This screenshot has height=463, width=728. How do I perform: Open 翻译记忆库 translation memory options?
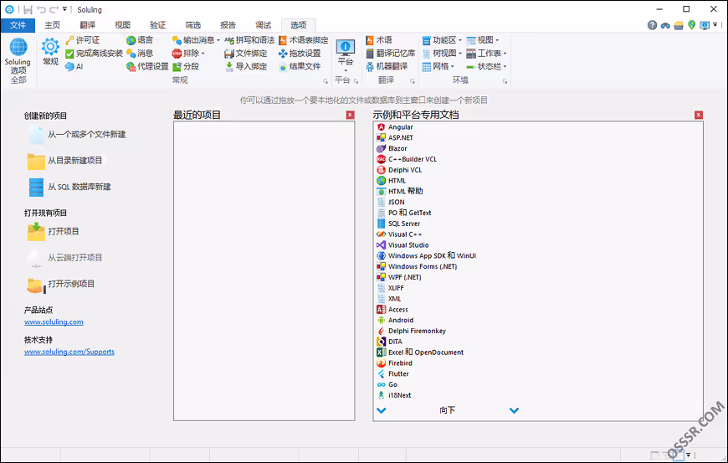tap(390, 54)
